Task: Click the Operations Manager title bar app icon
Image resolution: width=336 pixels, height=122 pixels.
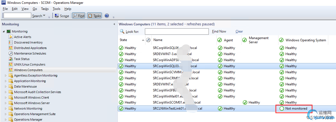Action: 3,3
